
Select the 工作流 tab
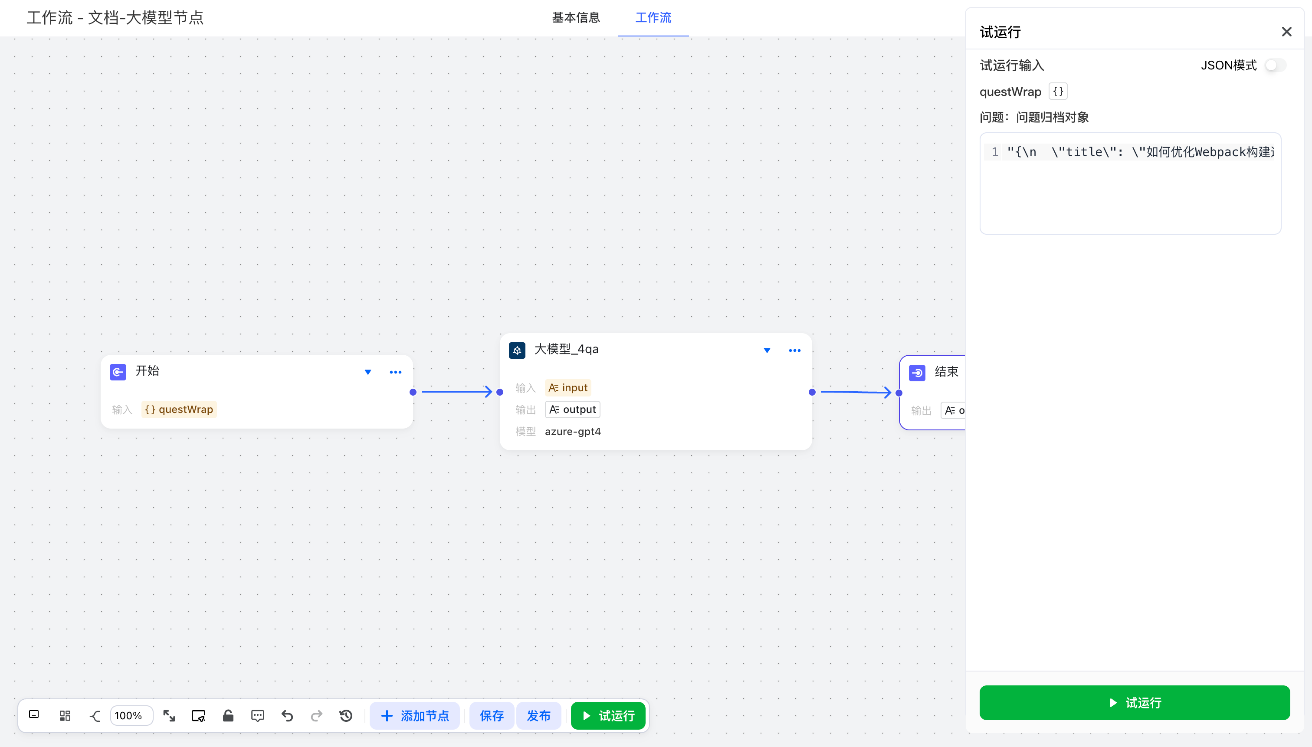pos(653,17)
